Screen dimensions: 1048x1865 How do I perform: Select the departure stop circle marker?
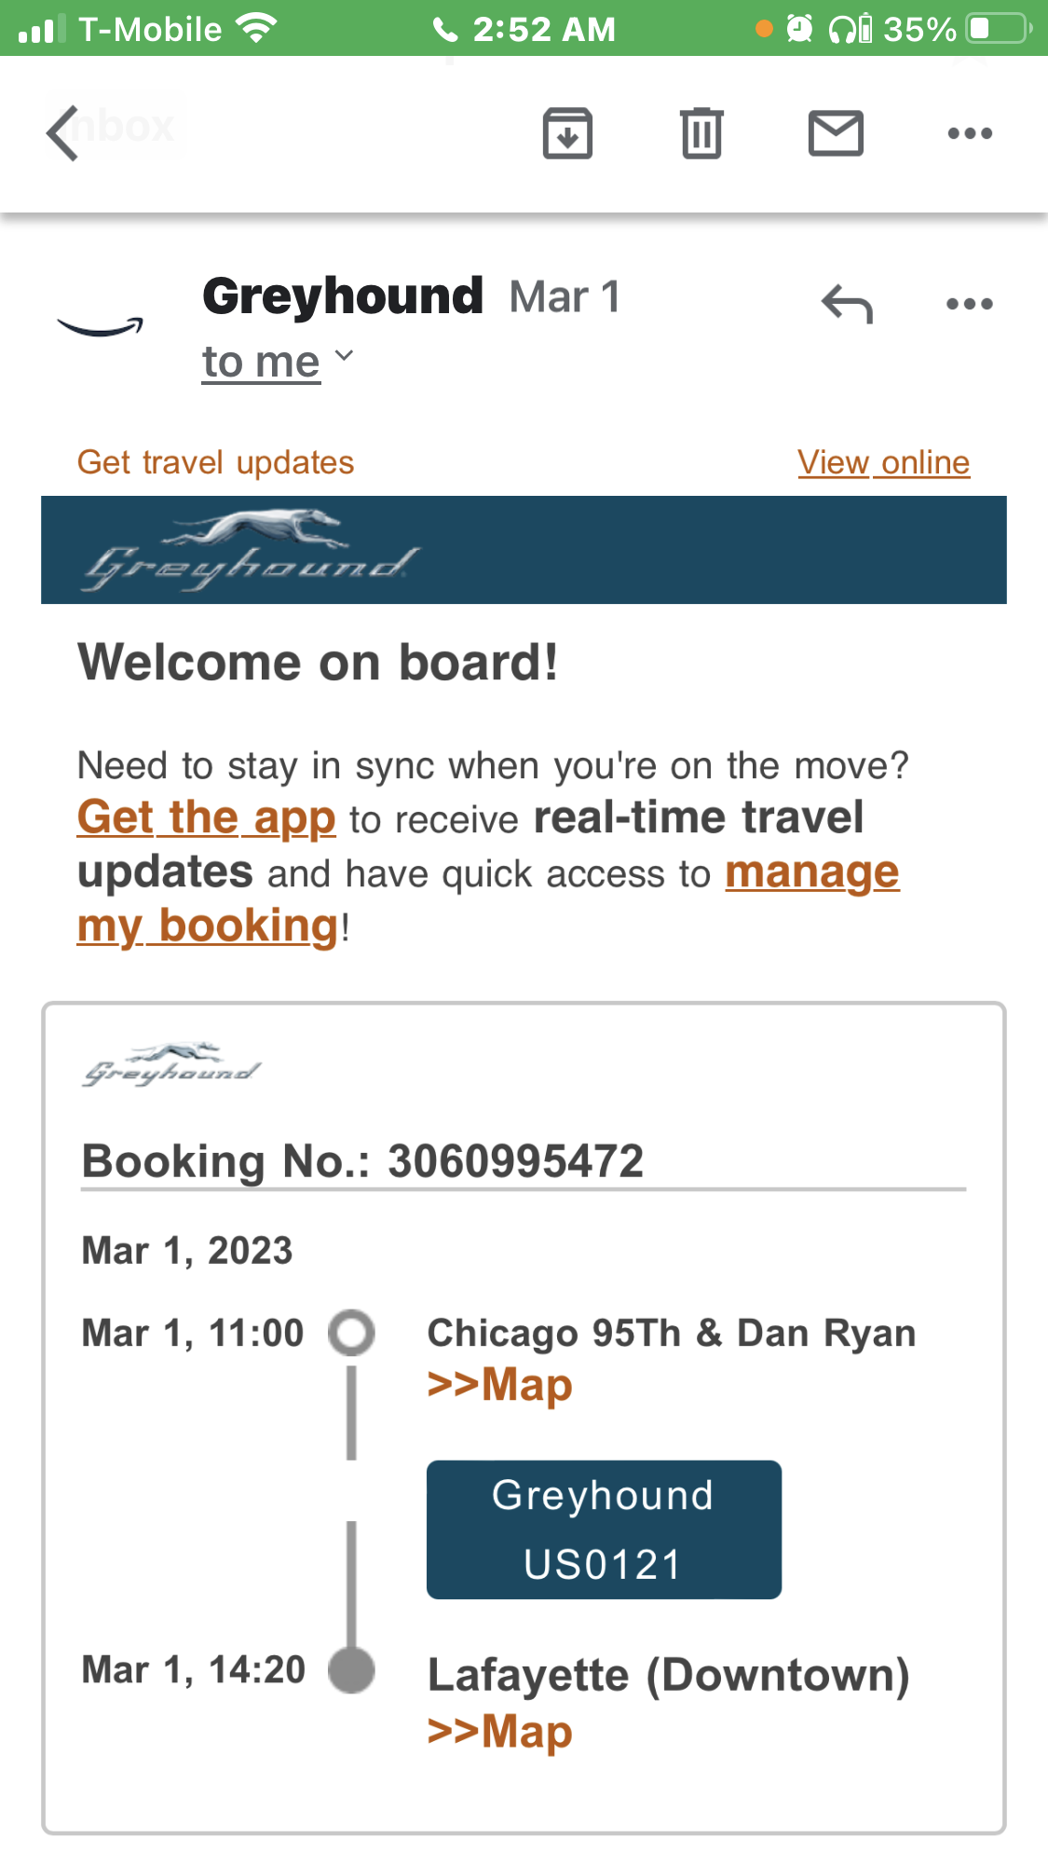[351, 1333]
